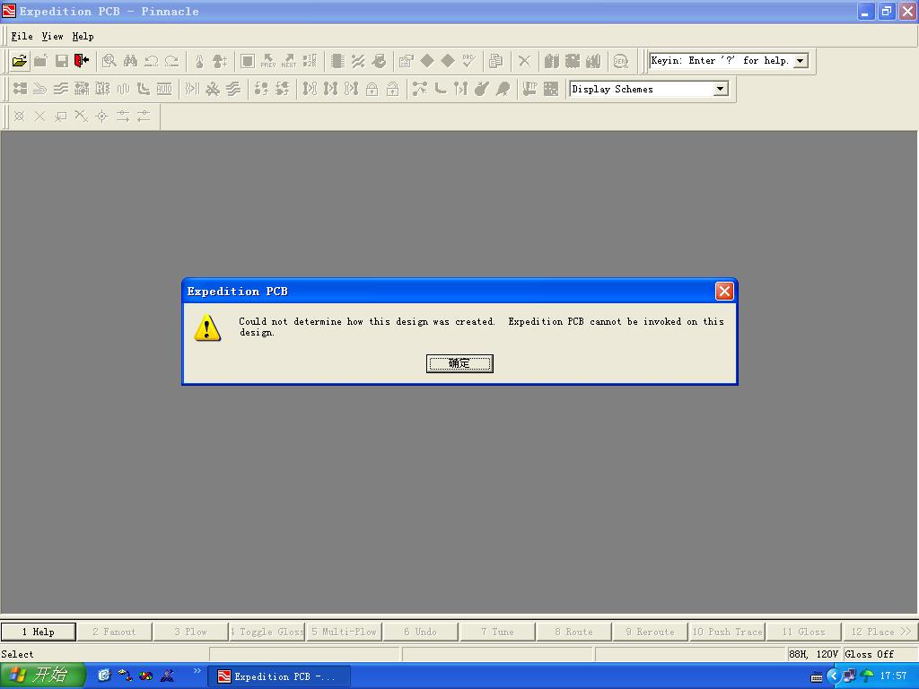Click the '5 Multi-Plow' function key button

(344, 632)
